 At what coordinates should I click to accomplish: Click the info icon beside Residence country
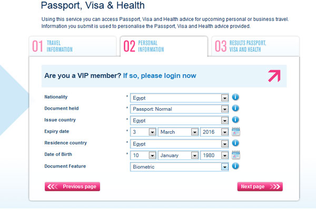coord(236,143)
